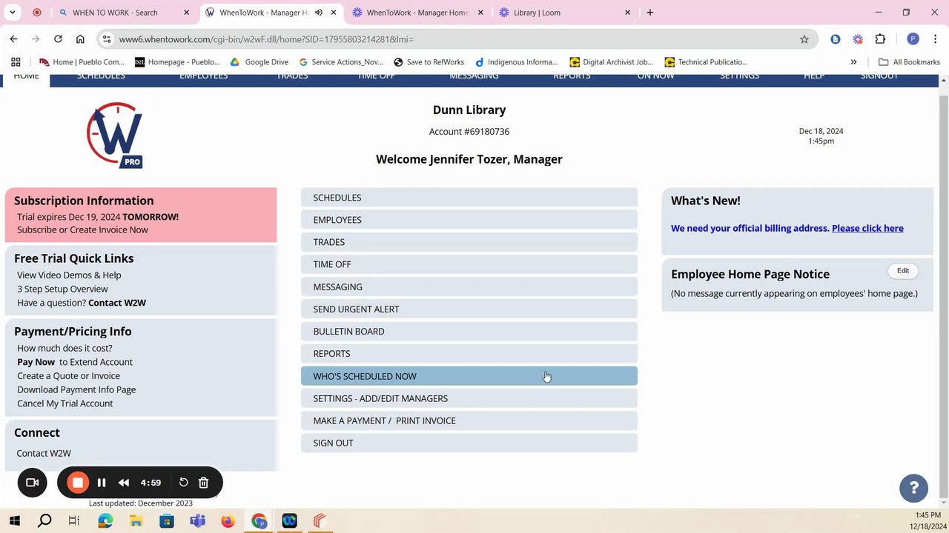Select WHO'S SCHEDULED NOW
The height and width of the screenshot is (533, 949).
(x=469, y=376)
